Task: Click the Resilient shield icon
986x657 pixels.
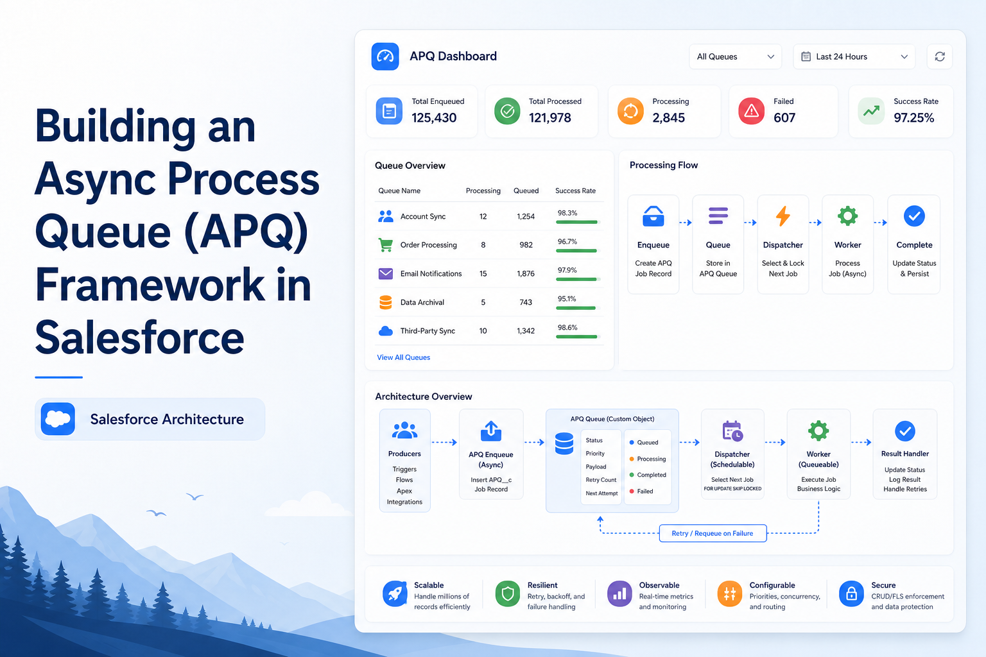Action: click(x=508, y=594)
